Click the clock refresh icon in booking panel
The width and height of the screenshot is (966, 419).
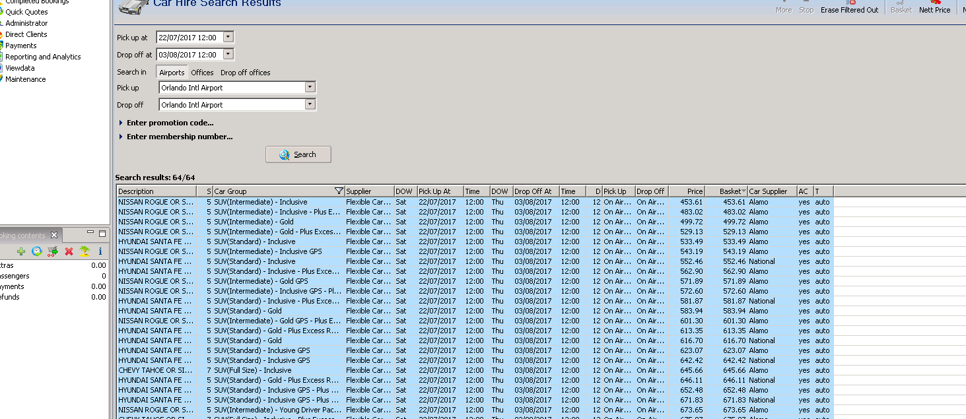37,251
